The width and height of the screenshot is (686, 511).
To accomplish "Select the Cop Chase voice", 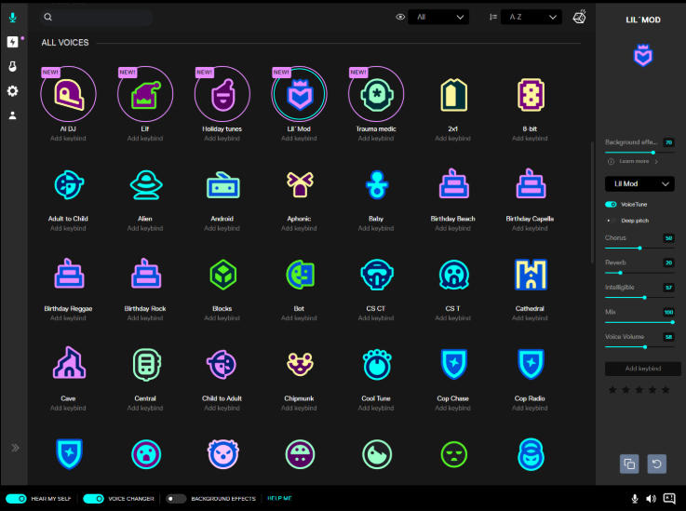I will [453, 364].
